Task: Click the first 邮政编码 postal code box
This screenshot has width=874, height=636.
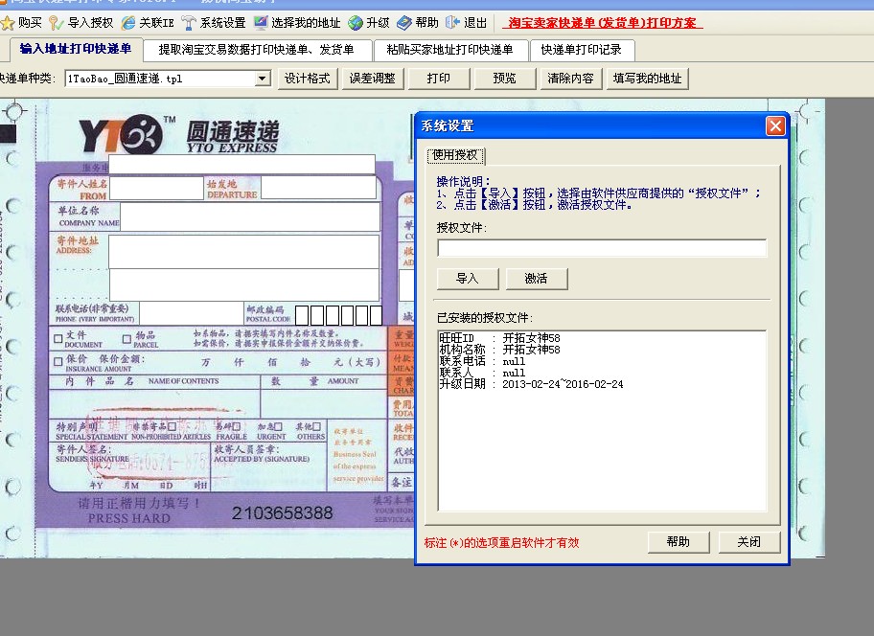Action: [x=302, y=315]
